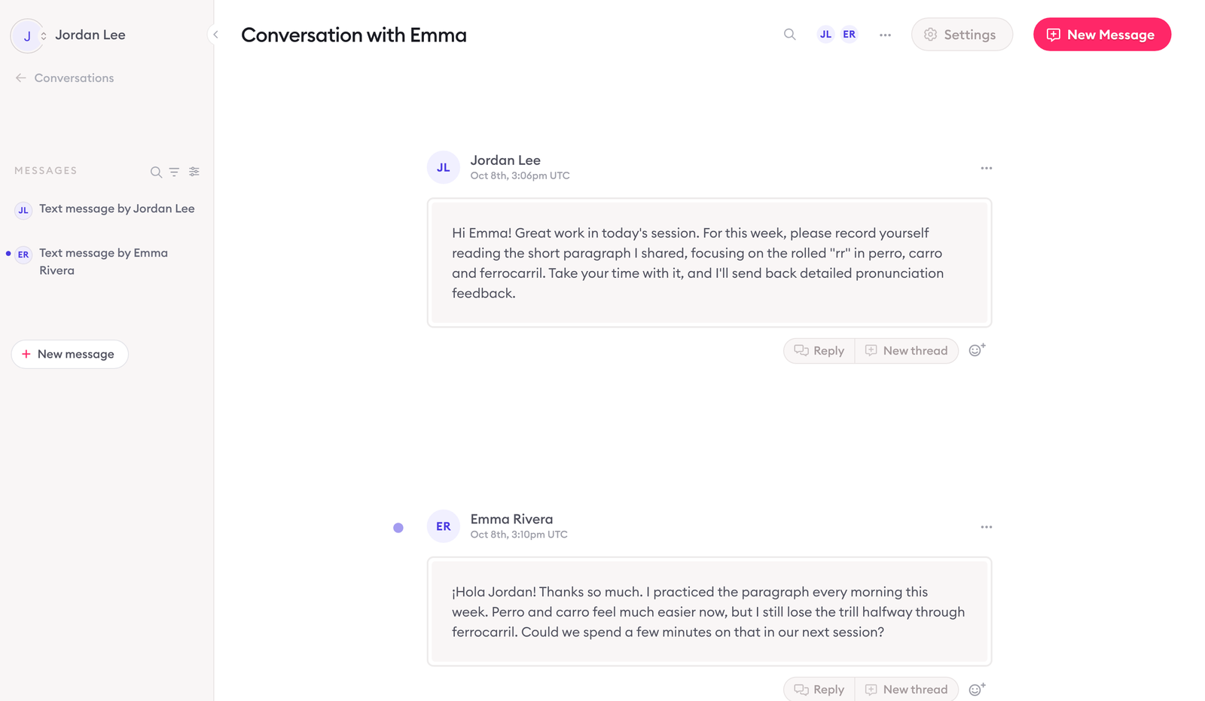Click the Emma Rivera sender name
The width and height of the screenshot is (1205, 701).
click(x=511, y=519)
